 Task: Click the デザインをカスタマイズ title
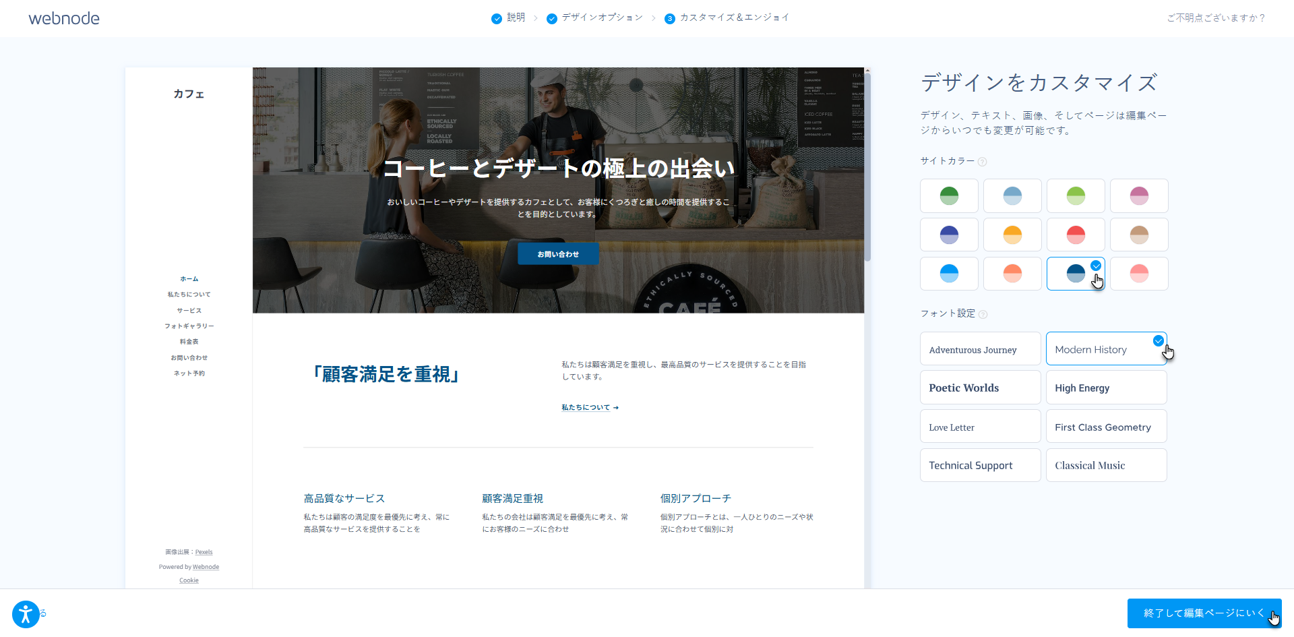coord(1039,83)
